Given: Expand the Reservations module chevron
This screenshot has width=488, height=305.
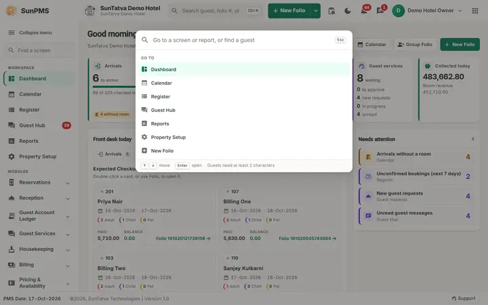Looking at the screenshot, I should click(x=68, y=183).
